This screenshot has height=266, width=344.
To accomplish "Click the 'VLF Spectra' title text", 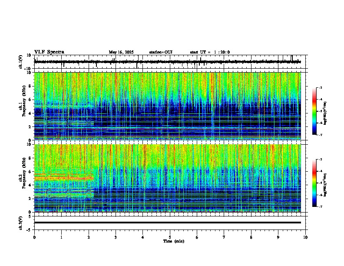I will tap(49, 52).
